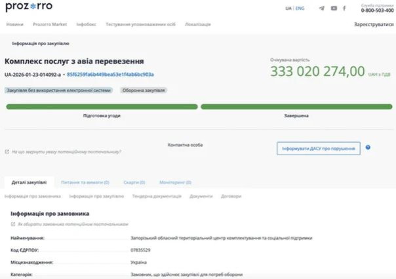
Task: Click location value Україна
Action: (138, 263)
